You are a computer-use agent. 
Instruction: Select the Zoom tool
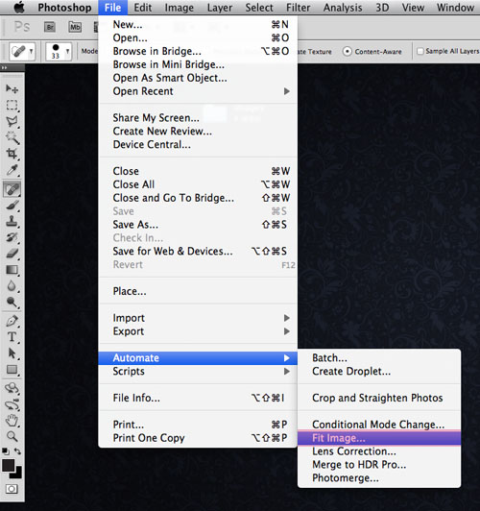click(12, 436)
